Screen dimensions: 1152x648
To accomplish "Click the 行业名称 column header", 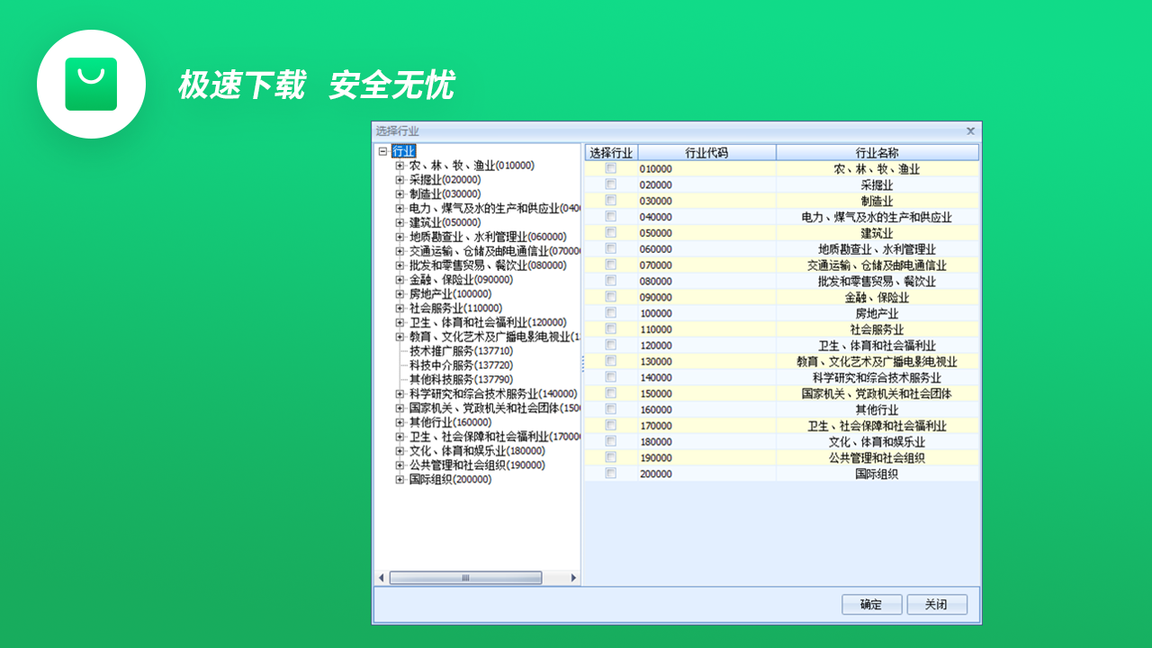I will [877, 151].
